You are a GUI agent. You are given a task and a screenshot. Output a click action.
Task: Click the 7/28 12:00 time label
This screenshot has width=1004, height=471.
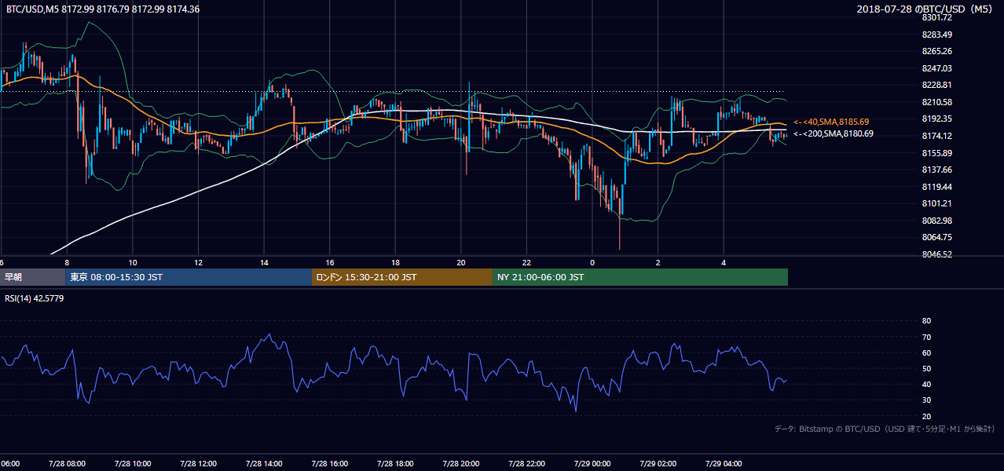(x=197, y=464)
